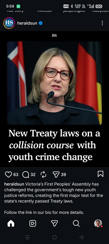Share post with paper plane icon beside 39

click(x=56, y=175)
